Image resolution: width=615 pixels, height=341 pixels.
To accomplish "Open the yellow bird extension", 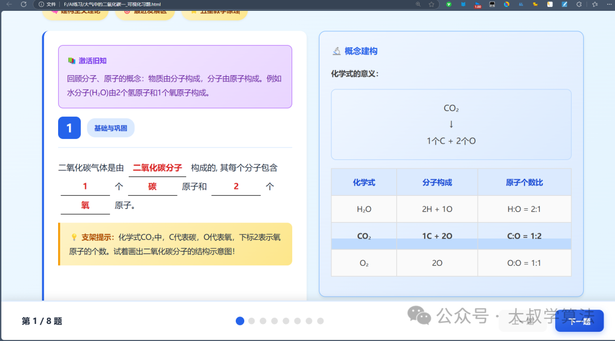I will tap(534, 5).
